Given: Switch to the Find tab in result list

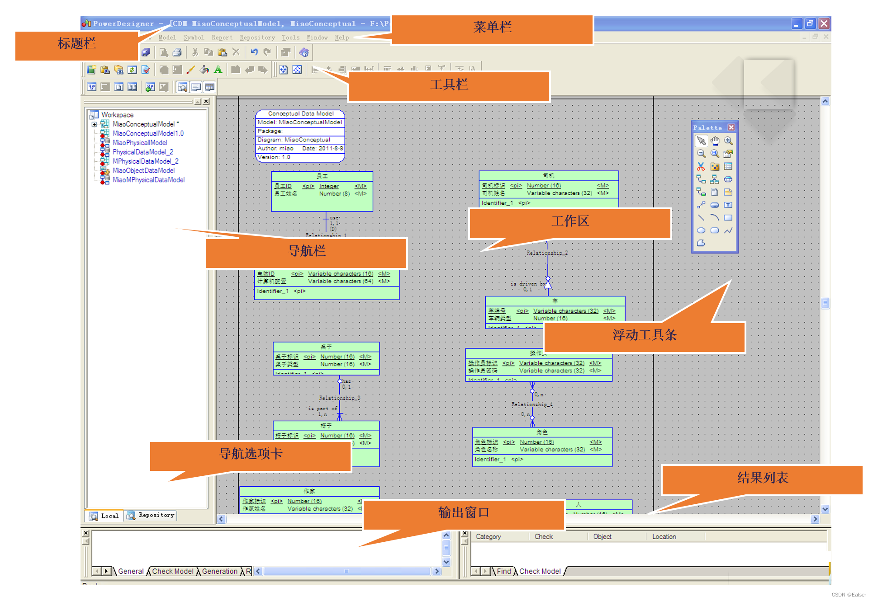Looking at the screenshot, I should [503, 572].
